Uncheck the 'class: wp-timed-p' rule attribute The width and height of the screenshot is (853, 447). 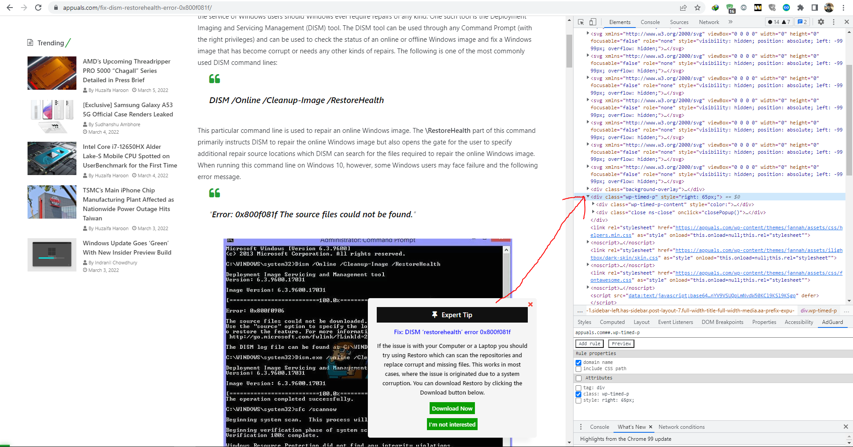point(579,394)
